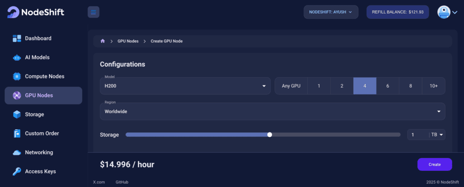Click the Create button
Screen dimensions: 464x187
pos(435,164)
